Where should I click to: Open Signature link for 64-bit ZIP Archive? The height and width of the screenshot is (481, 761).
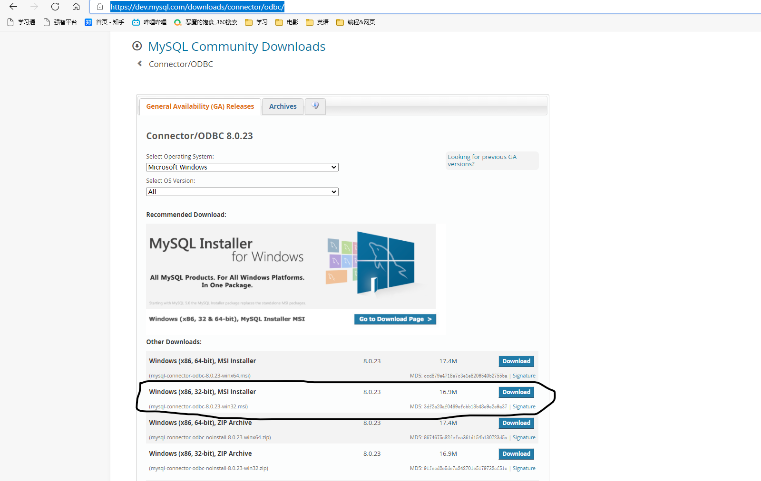coord(524,437)
